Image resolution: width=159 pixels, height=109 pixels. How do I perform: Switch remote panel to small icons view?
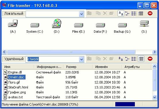click(x=127, y=59)
